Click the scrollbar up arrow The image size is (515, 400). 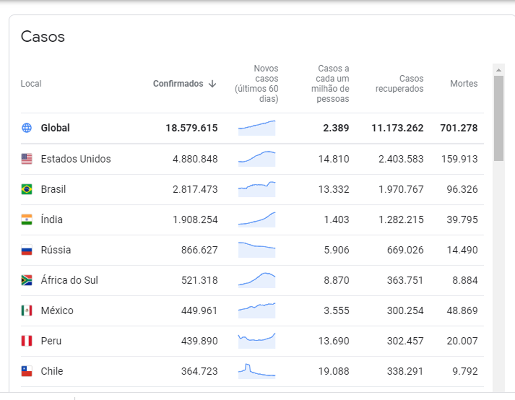pos(499,70)
